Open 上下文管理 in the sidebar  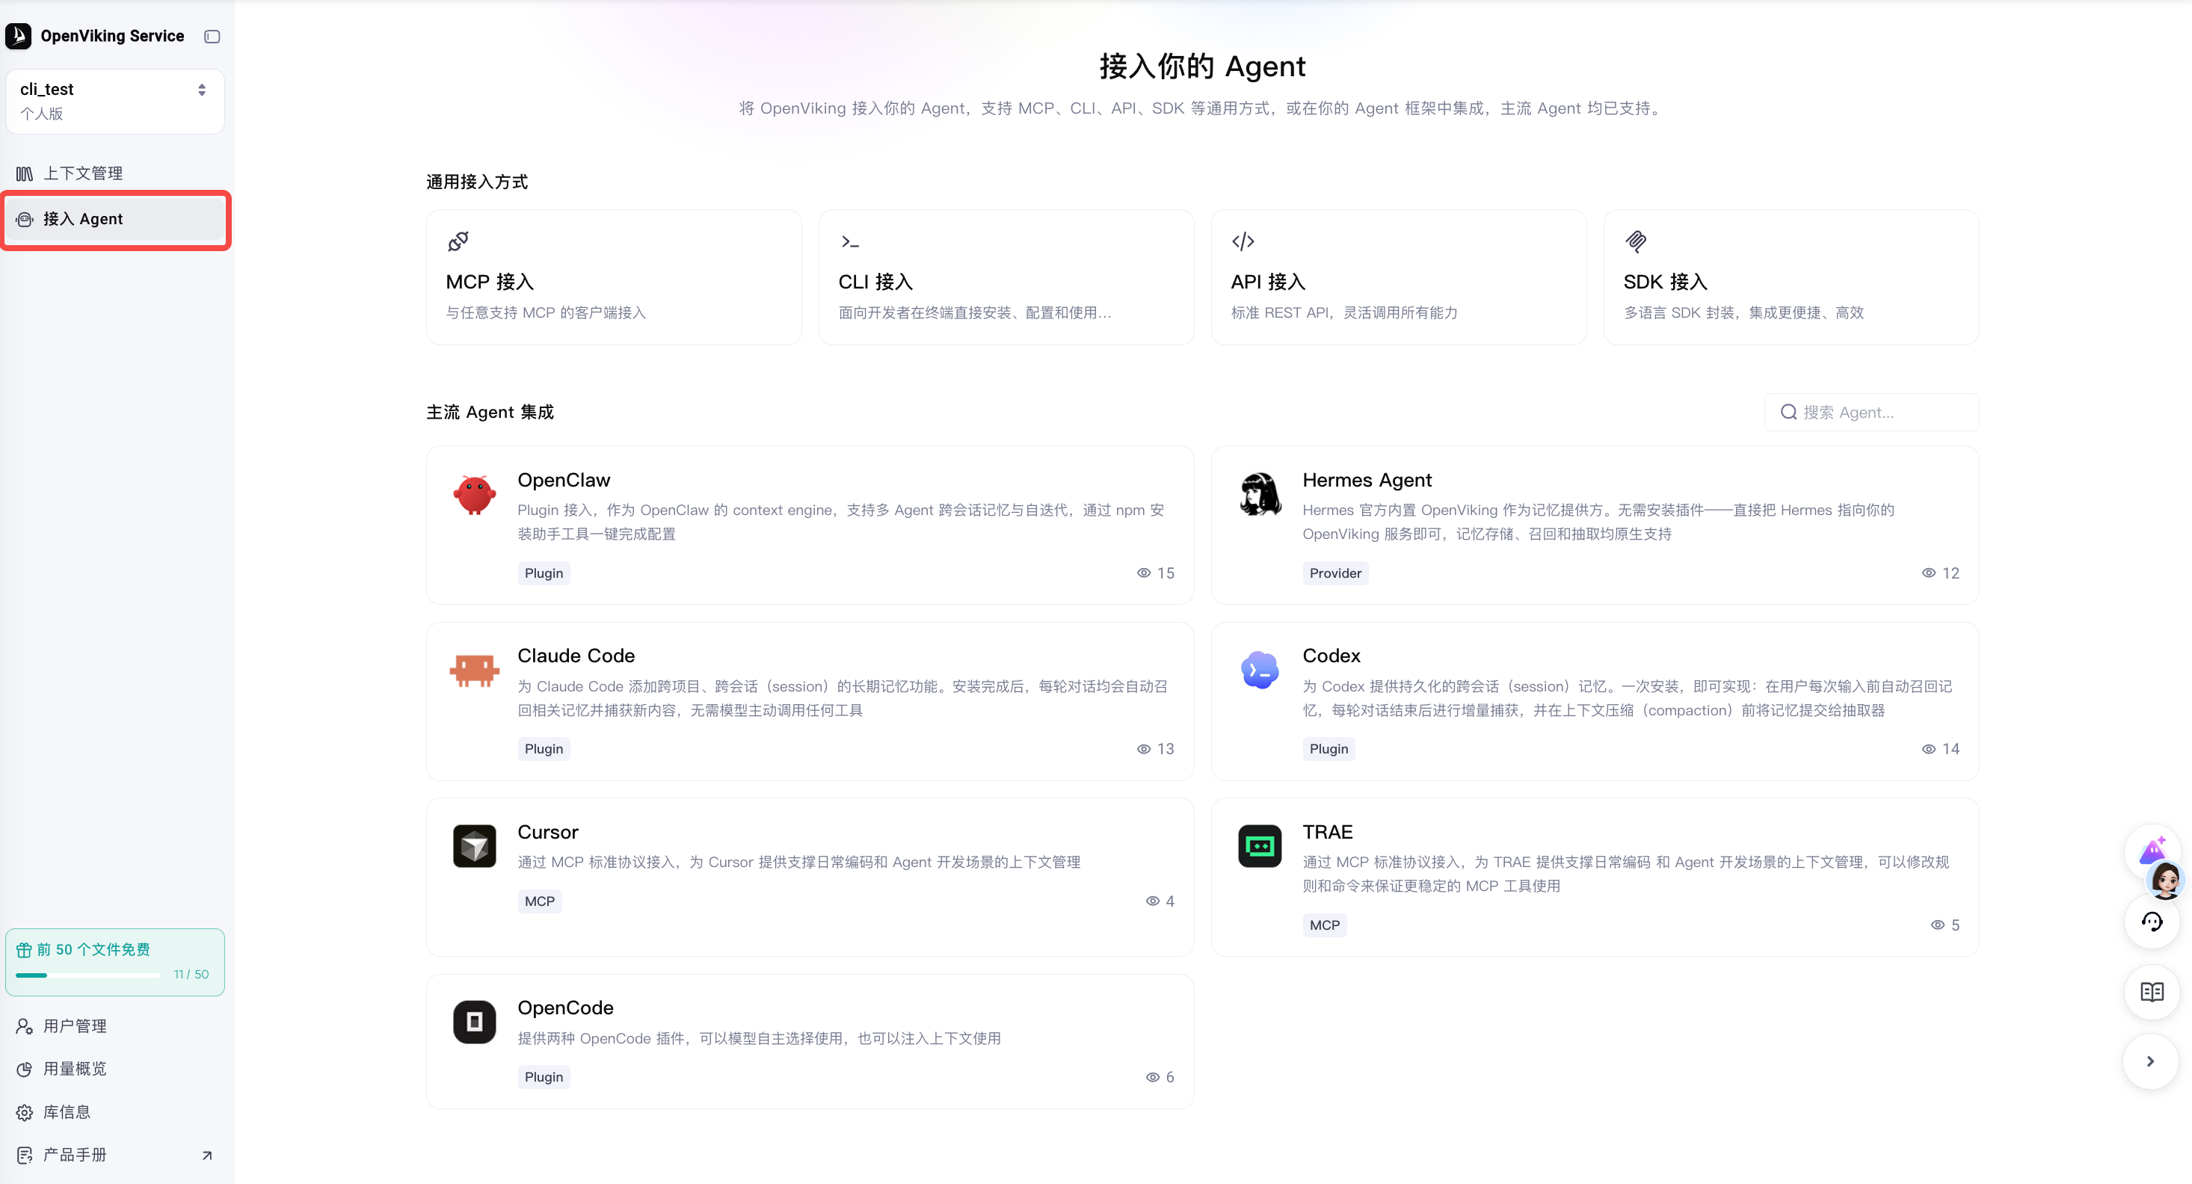coord(115,173)
